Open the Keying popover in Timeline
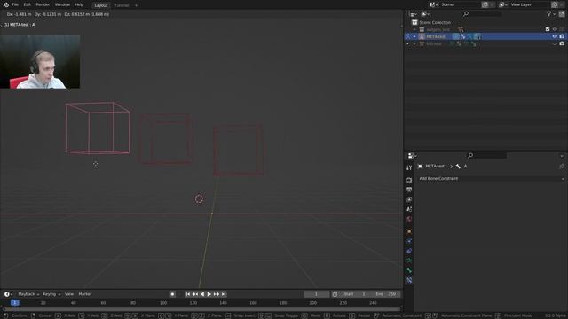 point(51,294)
